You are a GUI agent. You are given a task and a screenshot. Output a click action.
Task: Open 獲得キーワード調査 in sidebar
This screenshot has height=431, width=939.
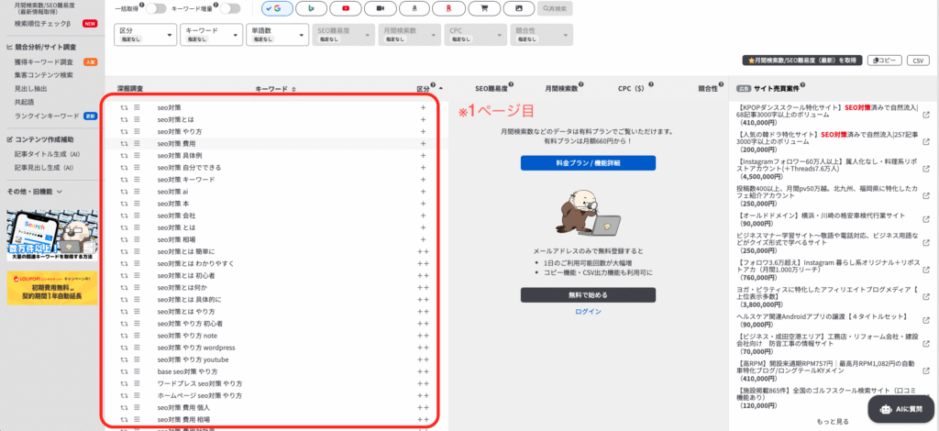[44, 61]
